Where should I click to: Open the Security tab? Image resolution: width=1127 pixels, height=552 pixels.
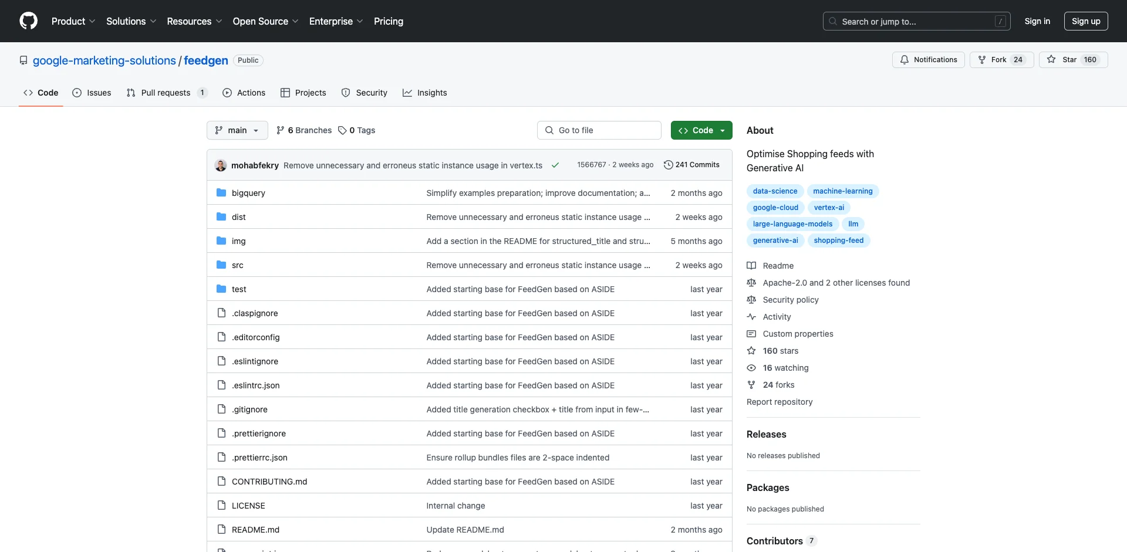coord(365,93)
